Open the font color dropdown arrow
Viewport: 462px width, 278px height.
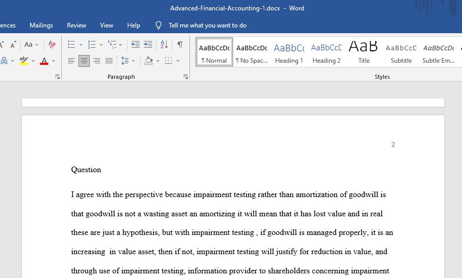tap(53, 61)
